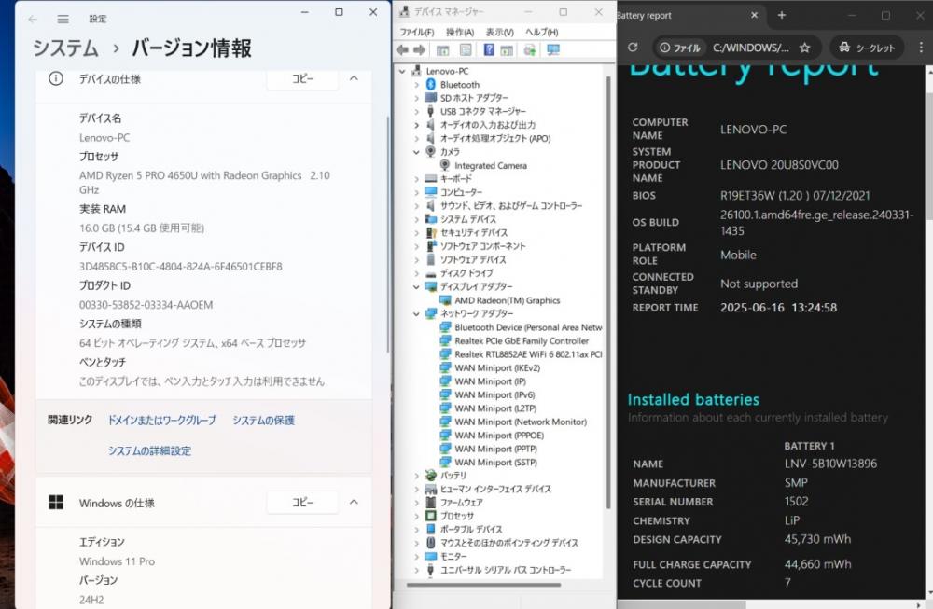Copy device specs with コピー button

(303, 78)
